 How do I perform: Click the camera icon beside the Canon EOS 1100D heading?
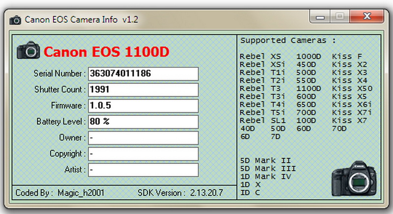click(x=28, y=51)
